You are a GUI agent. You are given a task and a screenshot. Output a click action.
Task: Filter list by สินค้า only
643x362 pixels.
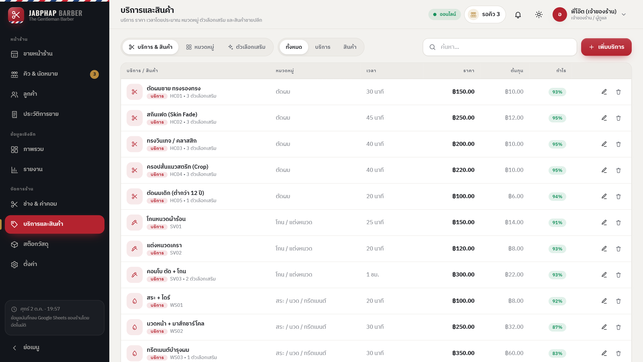pos(350,47)
